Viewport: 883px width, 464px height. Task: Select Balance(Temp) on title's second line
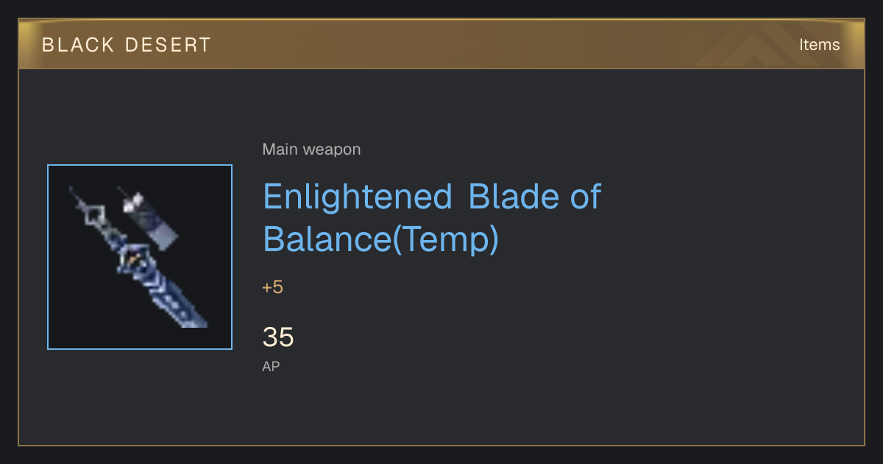[380, 239]
